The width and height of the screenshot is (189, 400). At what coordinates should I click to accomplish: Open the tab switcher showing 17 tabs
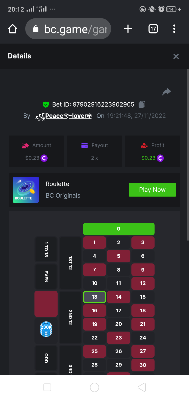click(153, 29)
